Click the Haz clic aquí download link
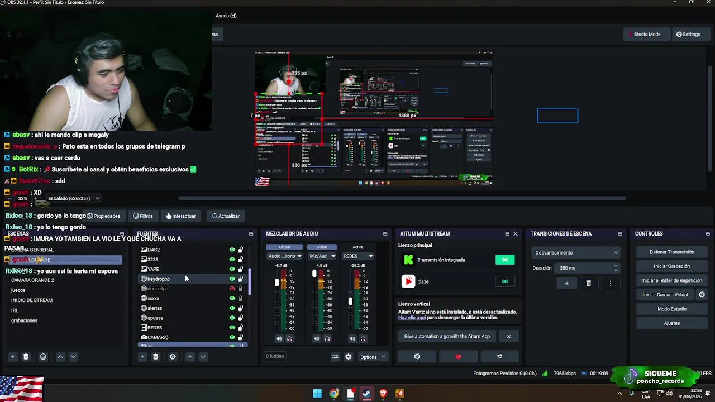This screenshot has height=402, width=715. 412,318
